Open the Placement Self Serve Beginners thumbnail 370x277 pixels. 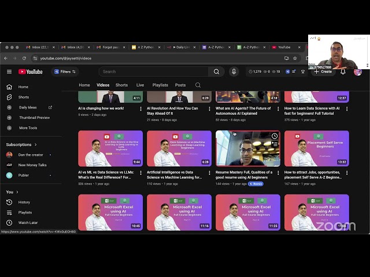[316, 148]
